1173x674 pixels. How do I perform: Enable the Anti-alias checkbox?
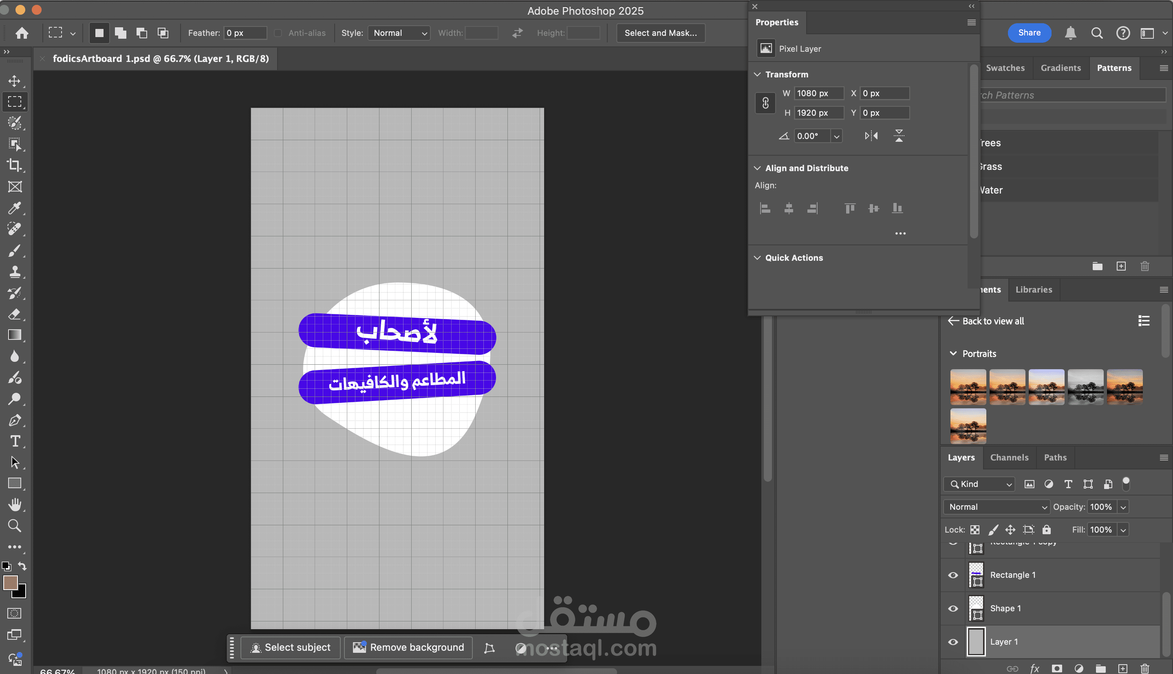(x=278, y=33)
